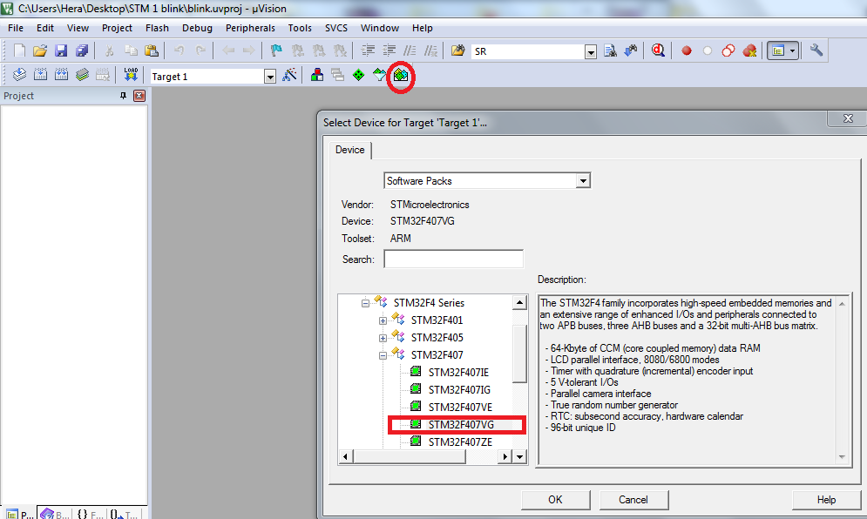Image resolution: width=867 pixels, height=519 pixels.
Task: Kill all breakpoints icon with yellow X
Action: point(749,51)
